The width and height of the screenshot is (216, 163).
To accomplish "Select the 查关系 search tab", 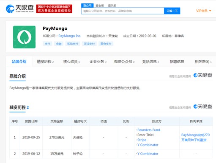I will (x=112, y=6).
